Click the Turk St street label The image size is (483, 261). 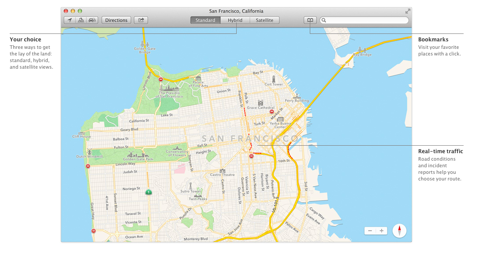(x=259, y=123)
